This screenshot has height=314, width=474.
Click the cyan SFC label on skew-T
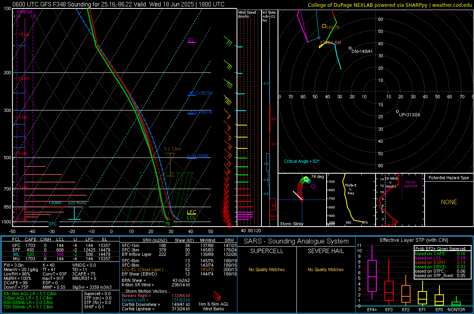(x=53, y=224)
